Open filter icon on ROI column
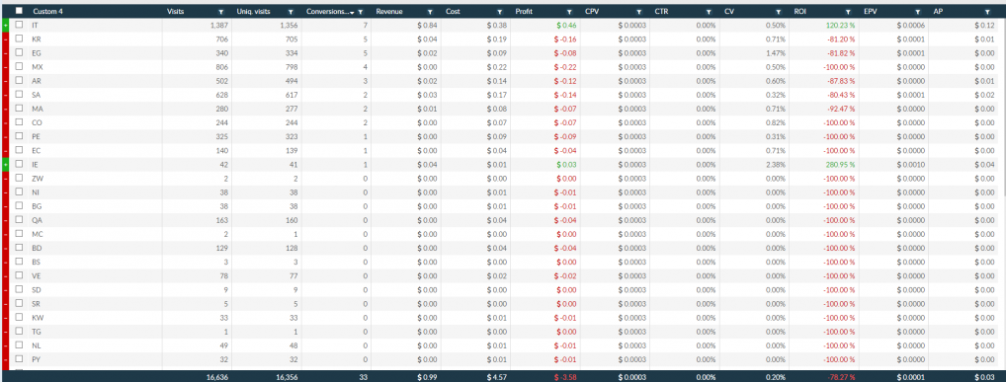Screen dimensions: 1006x382 pos(848,12)
